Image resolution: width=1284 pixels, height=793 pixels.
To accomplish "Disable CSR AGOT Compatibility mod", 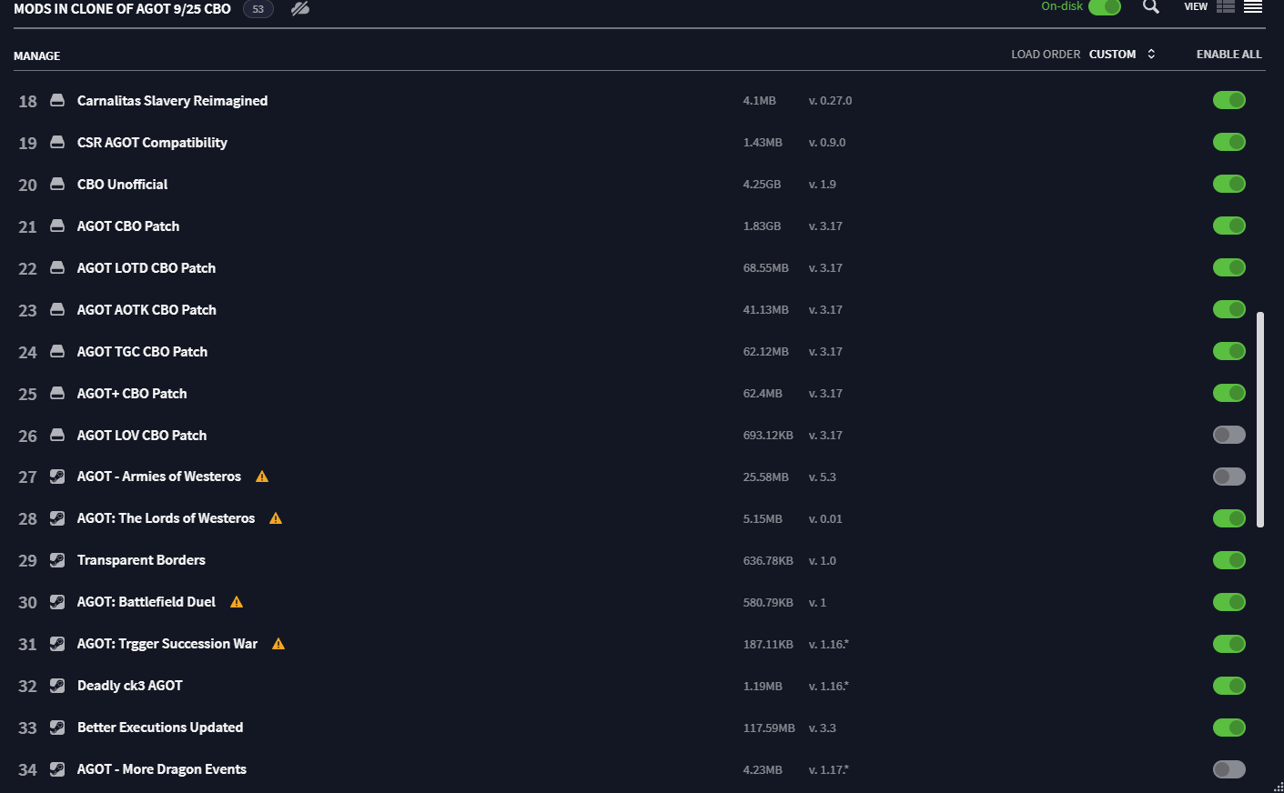I will click(1229, 142).
